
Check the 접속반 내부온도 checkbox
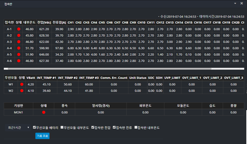[136, 128]
